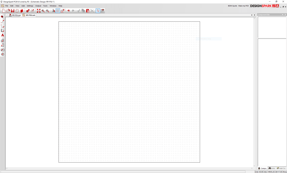The height and width of the screenshot is (173, 287).
Task: Click vertical scrollbar down arrow of canvas
Action: click(x=254, y=166)
